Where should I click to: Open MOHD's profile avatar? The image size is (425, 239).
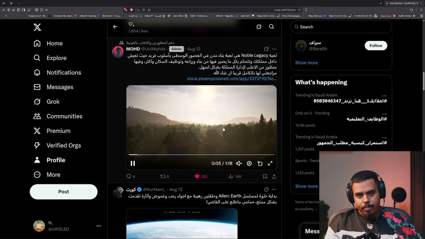pyautogui.click(x=118, y=52)
